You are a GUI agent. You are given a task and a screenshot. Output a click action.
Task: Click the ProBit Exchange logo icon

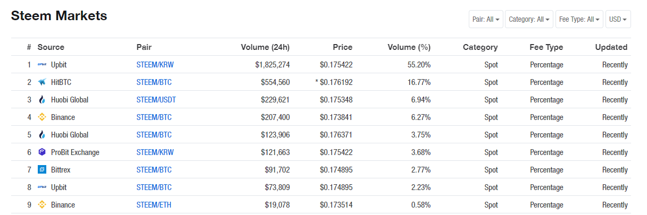click(42, 152)
